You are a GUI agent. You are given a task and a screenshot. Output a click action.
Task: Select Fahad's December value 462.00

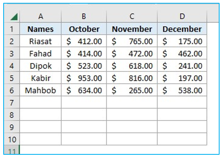(x=182, y=53)
